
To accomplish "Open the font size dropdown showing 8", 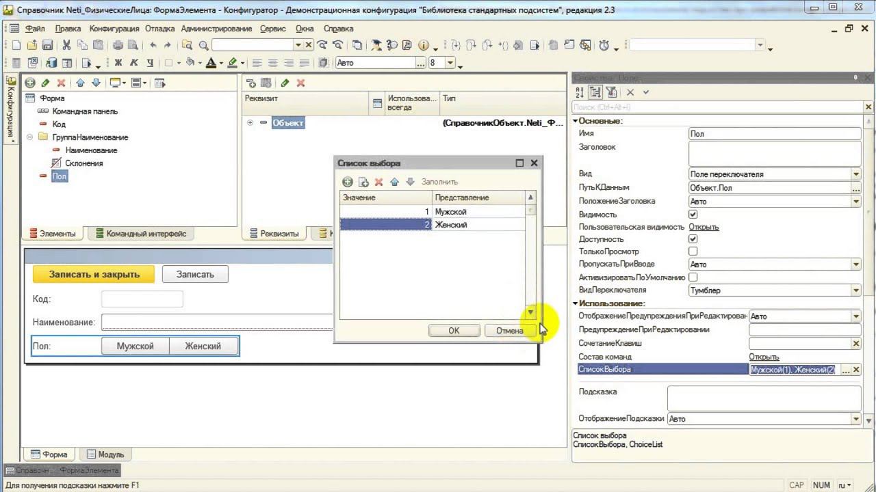I will click(x=450, y=63).
